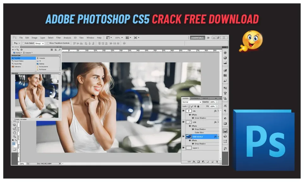Click the foreground color swatch
Viewport: 304px width, 182px height.
14,144
